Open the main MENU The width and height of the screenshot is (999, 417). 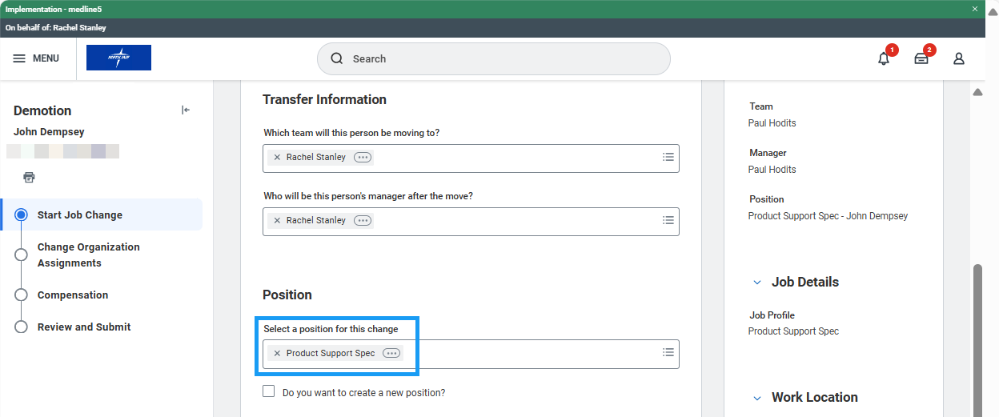pyautogui.click(x=36, y=58)
